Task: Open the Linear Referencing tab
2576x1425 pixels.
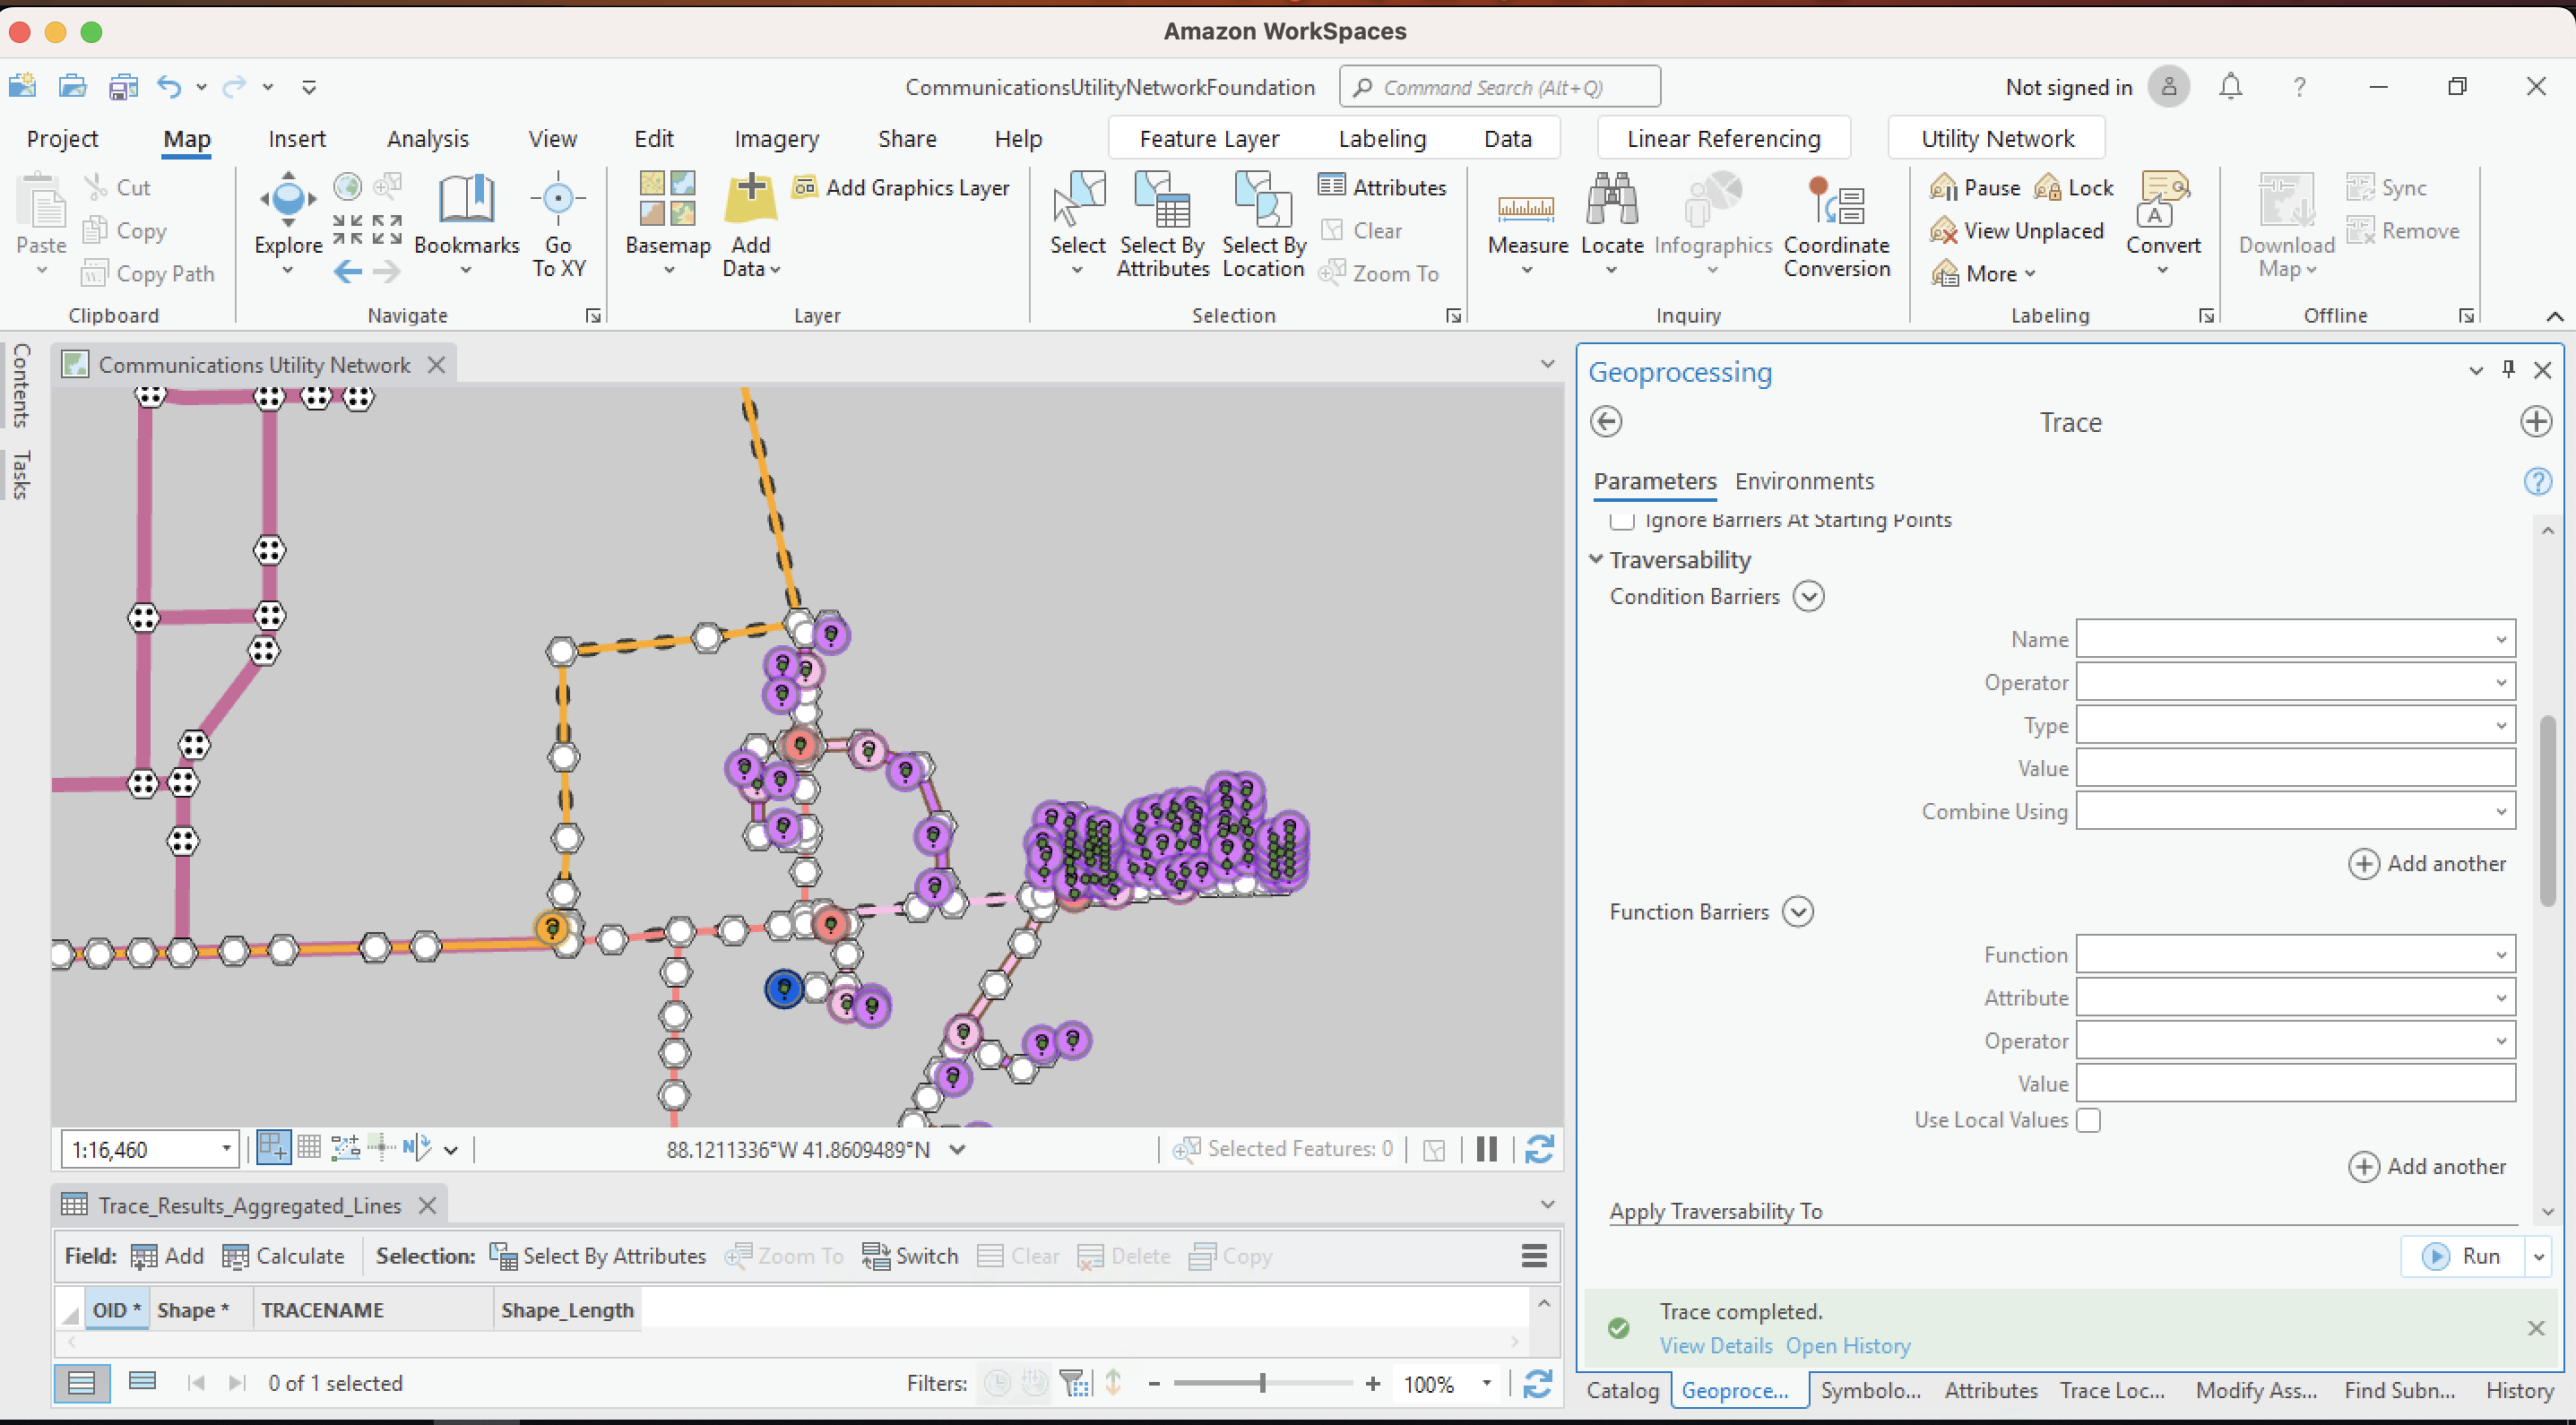Action: (1723, 139)
